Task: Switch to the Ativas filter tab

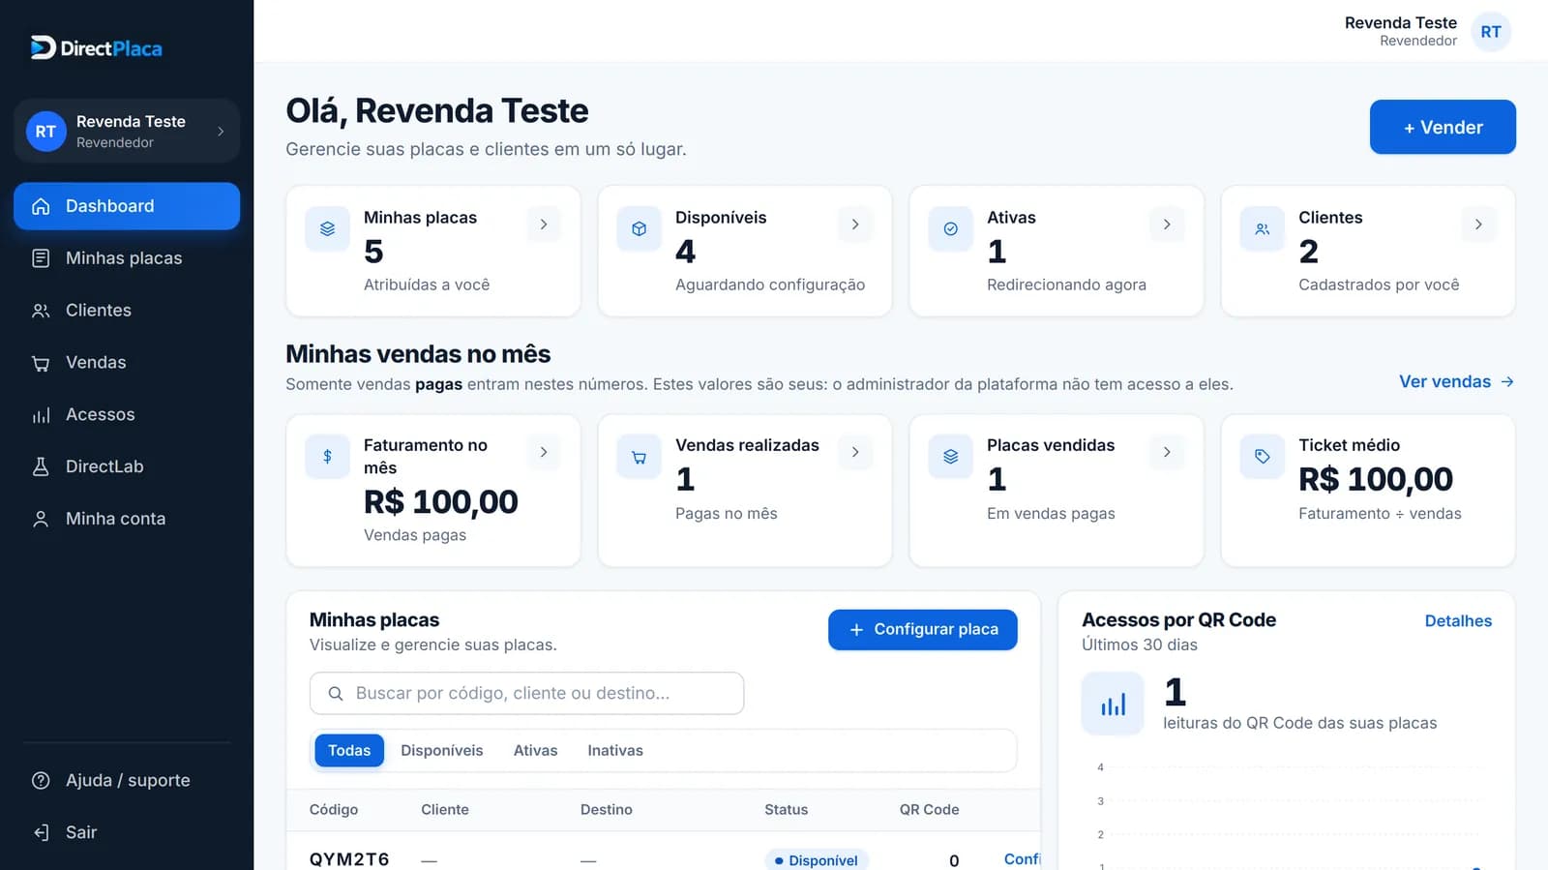Action: [535, 750]
